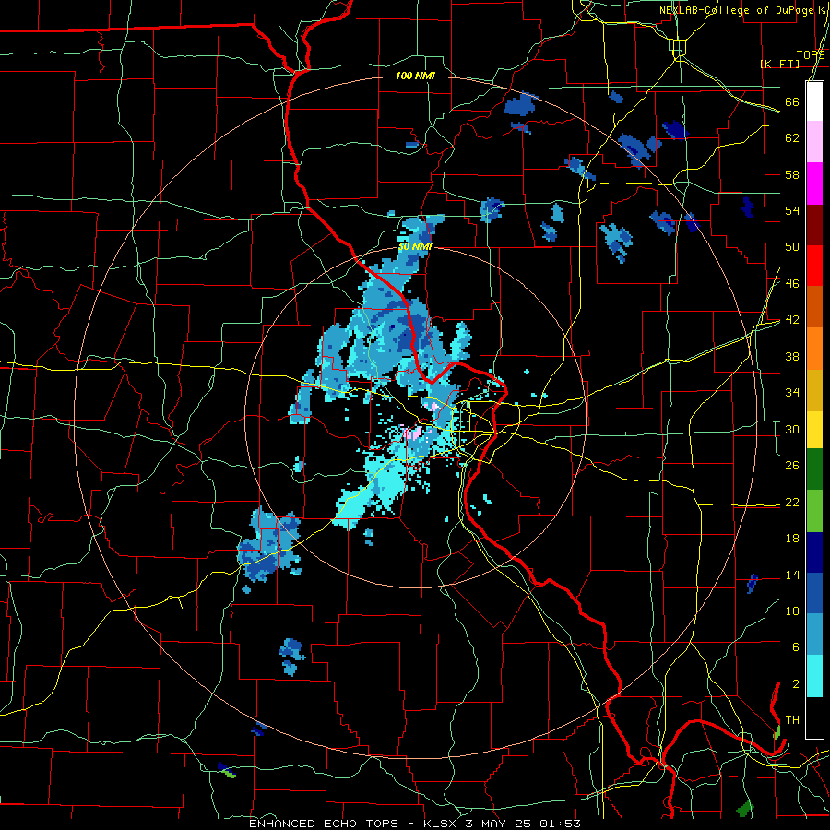Click the legend value 14
This screenshot has height=830, width=830.
(x=792, y=575)
